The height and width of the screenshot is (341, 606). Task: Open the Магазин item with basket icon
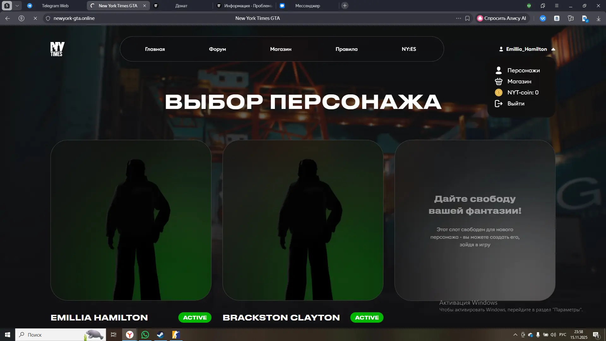click(x=519, y=81)
